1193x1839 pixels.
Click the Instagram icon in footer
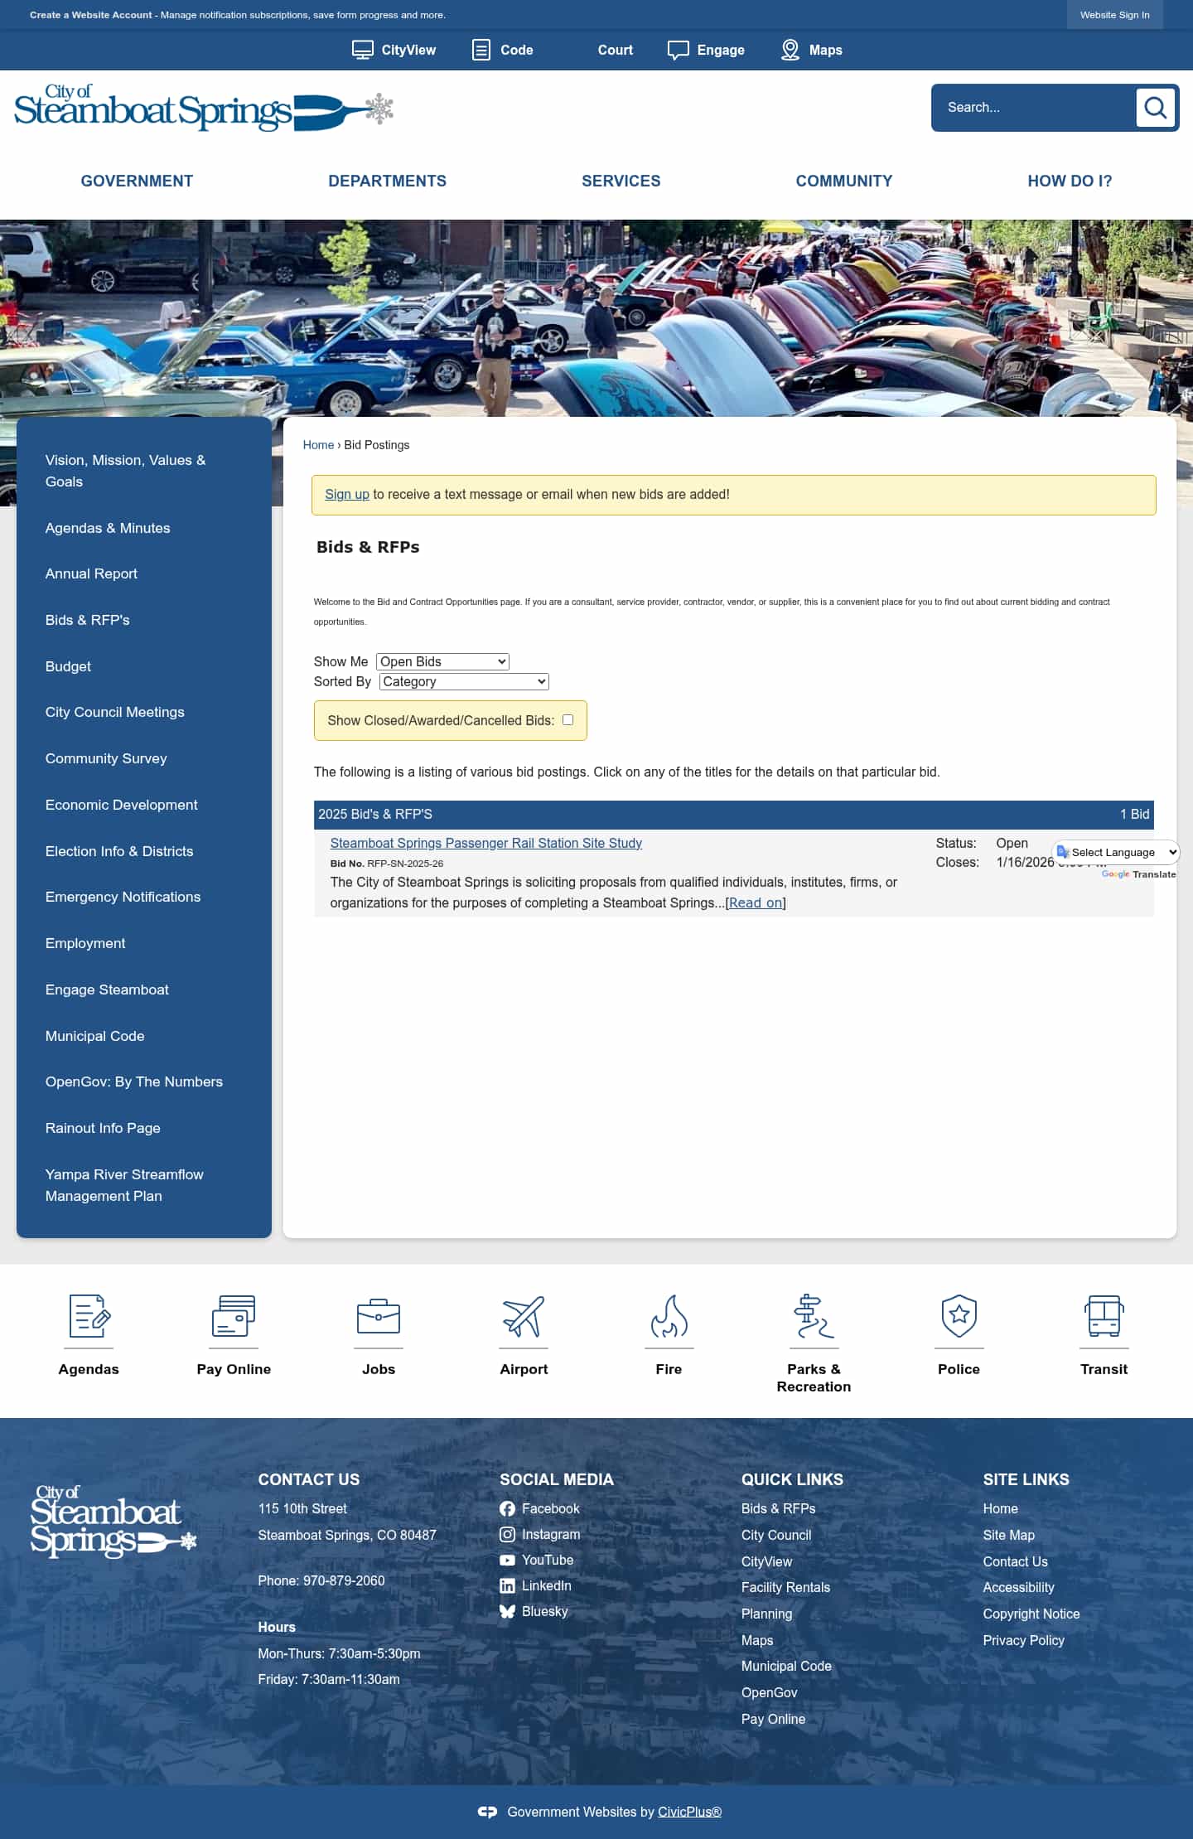pyautogui.click(x=507, y=1535)
